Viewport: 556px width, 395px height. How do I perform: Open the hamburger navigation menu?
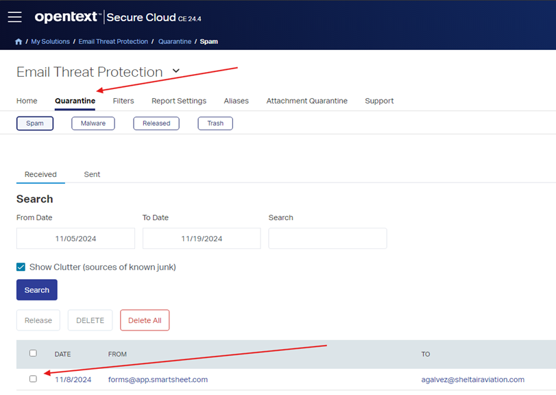14,17
